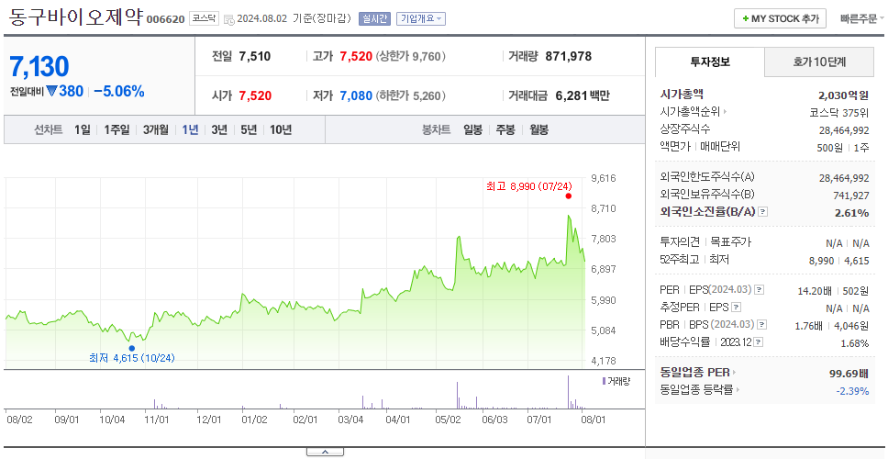Click the 거래량 legend in volume chart
The image size is (888, 459).
(x=616, y=381)
